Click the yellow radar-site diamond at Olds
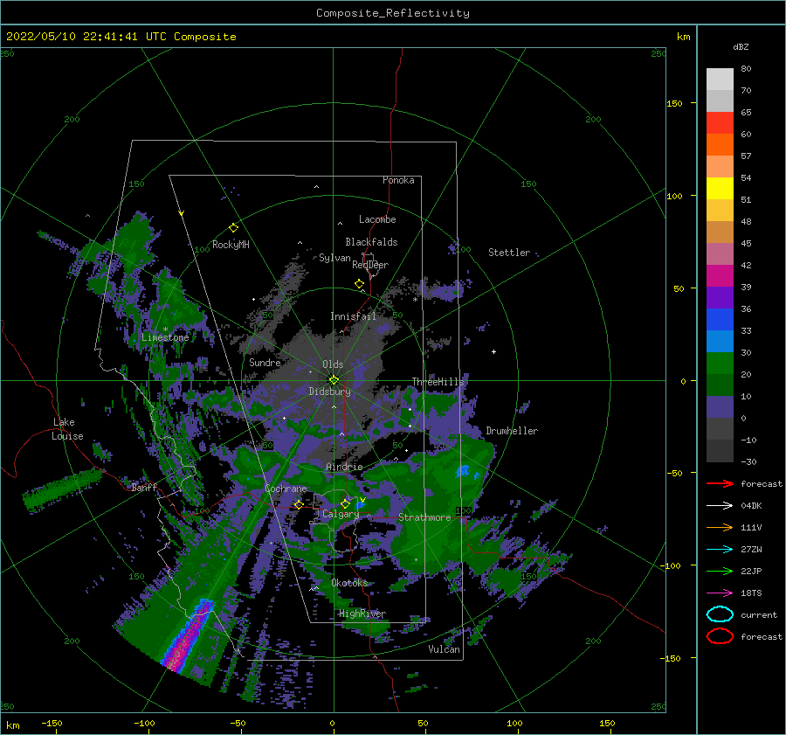 (334, 380)
